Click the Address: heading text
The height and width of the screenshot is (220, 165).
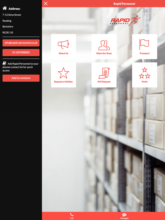coord(14,9)
